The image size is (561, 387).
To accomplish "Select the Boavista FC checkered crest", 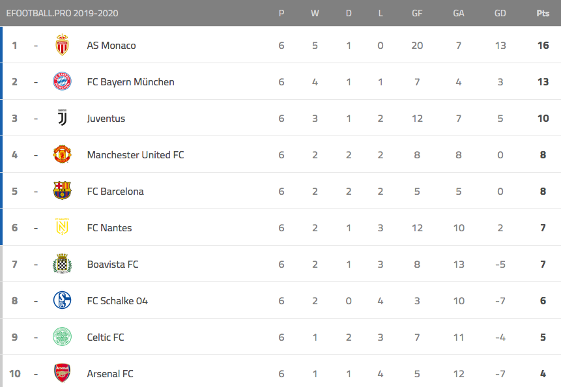I will (63, 264).
